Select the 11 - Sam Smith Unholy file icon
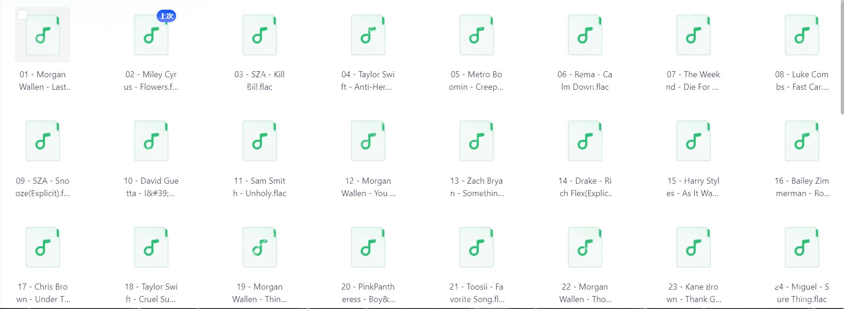 tap(260, 141)
